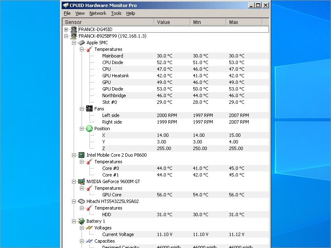Open the Network menu
Viewport: 331px width, 248px height.
coord(98,13)
